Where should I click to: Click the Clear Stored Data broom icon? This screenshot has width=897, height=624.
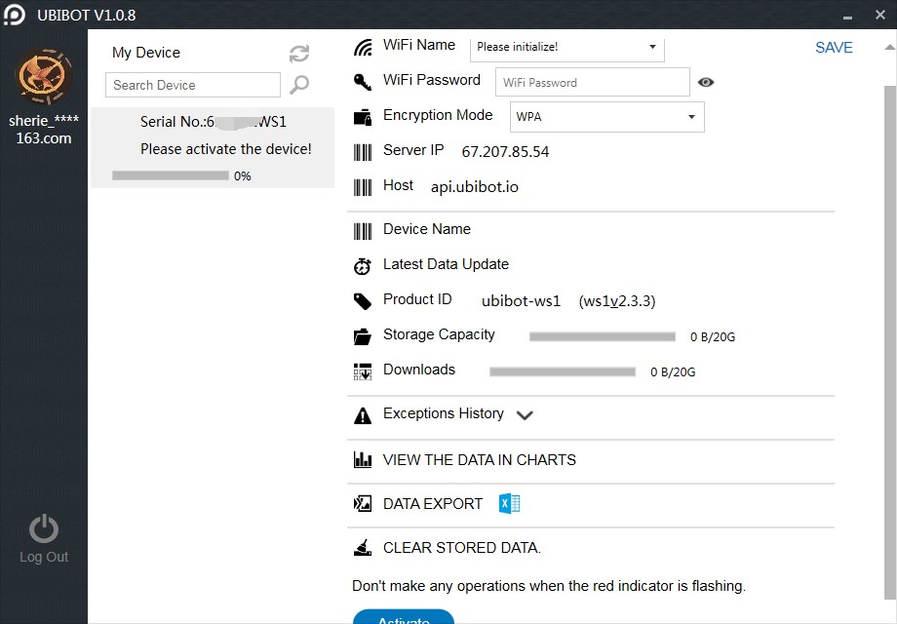[362, 547]
